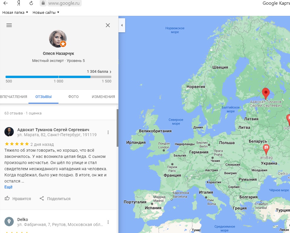
Task: Share the review via Поделиться
Action: click(55, 199)
